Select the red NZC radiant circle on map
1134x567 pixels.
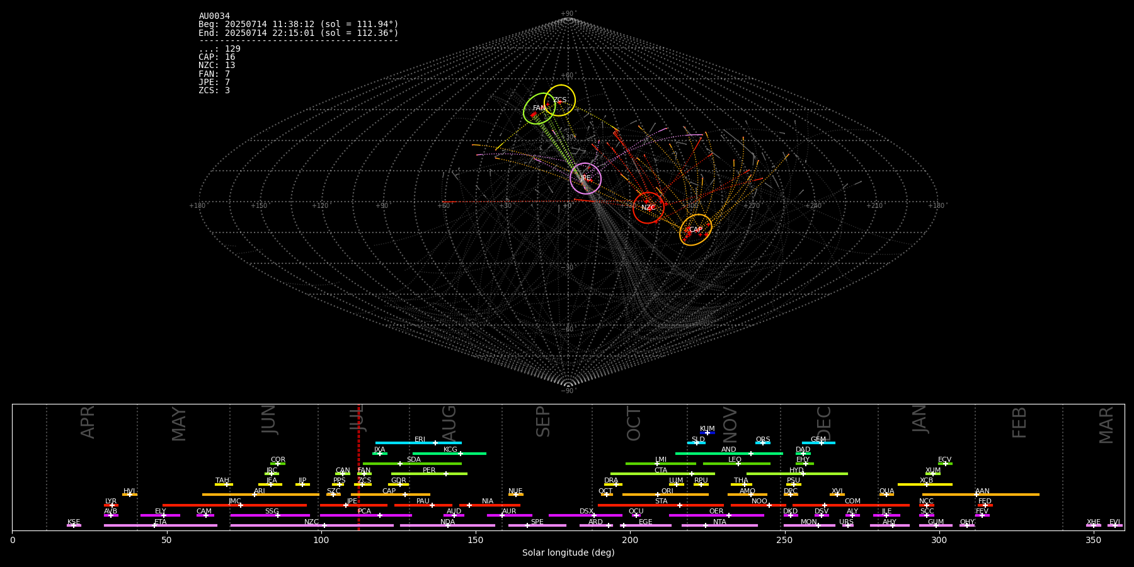648,207
